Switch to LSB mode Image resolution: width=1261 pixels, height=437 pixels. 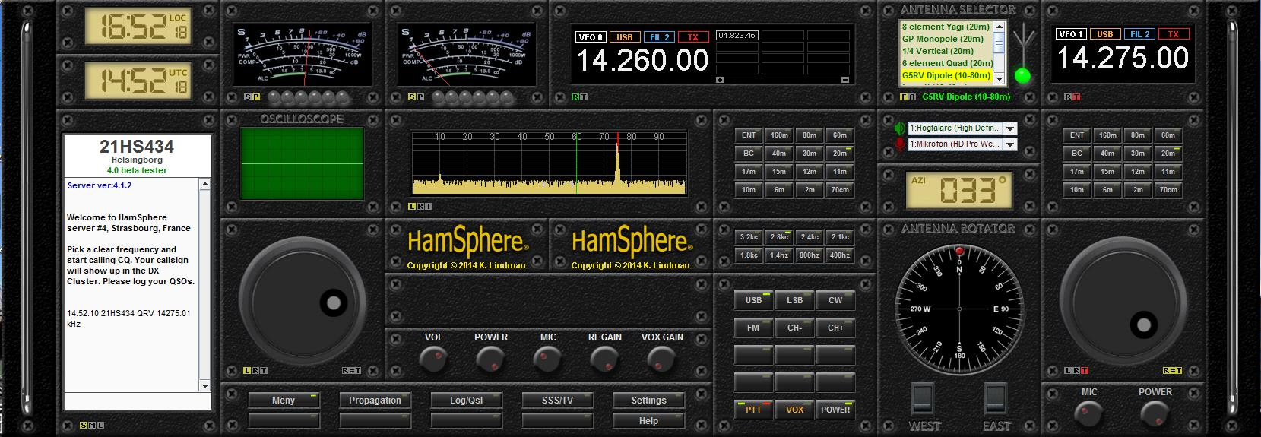(794, 300)
